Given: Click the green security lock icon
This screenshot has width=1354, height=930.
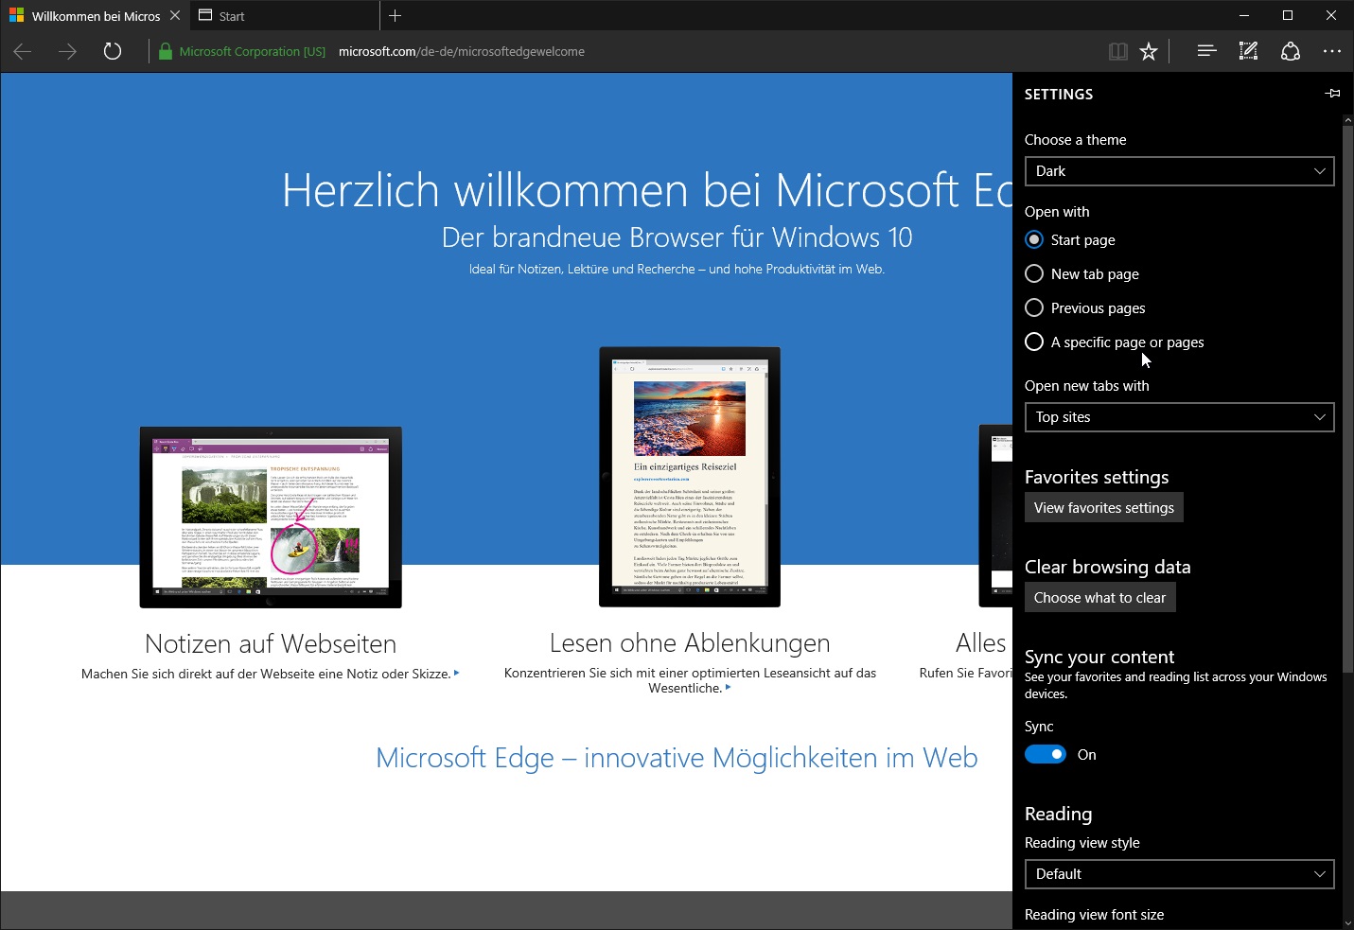Looking at the screenshot, I should point(166,51).
